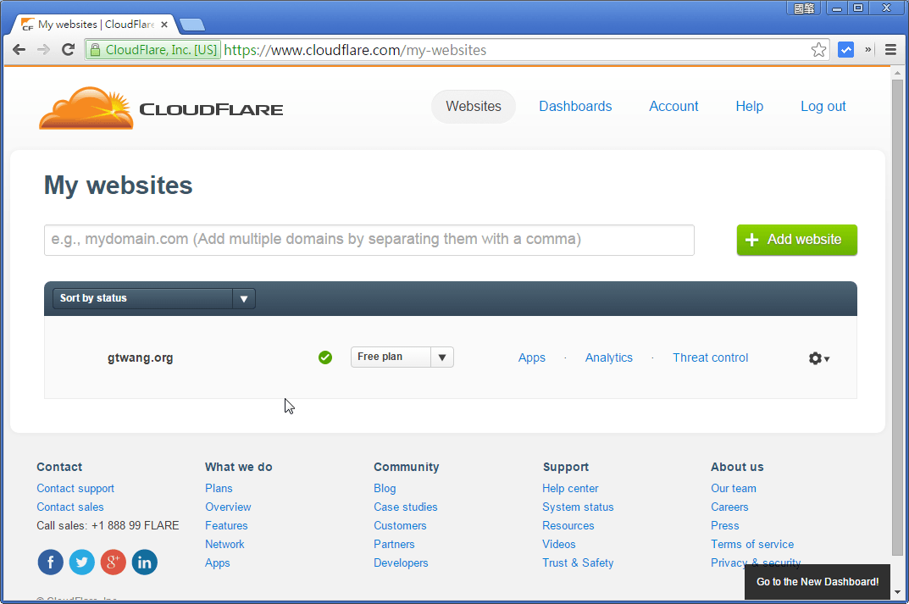Open Threat control for gtwang.org

point(710,357)
